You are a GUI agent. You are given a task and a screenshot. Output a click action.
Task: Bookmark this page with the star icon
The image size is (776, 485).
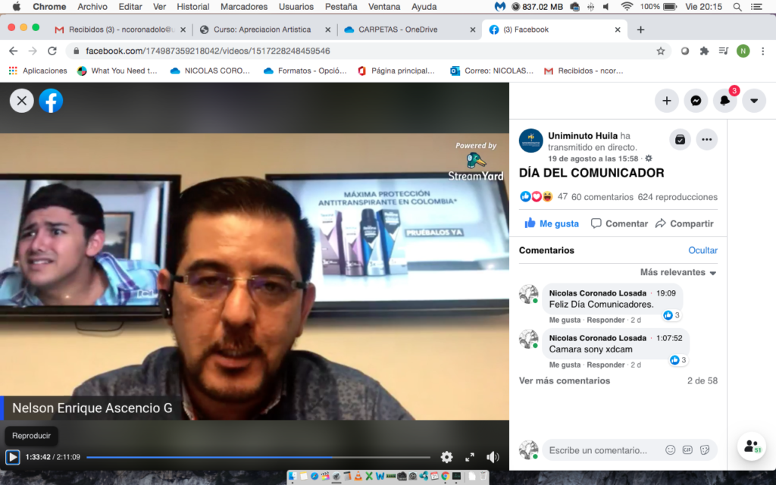(660, 51)
